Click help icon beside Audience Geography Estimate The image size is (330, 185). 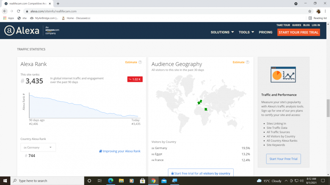(247, 62)
